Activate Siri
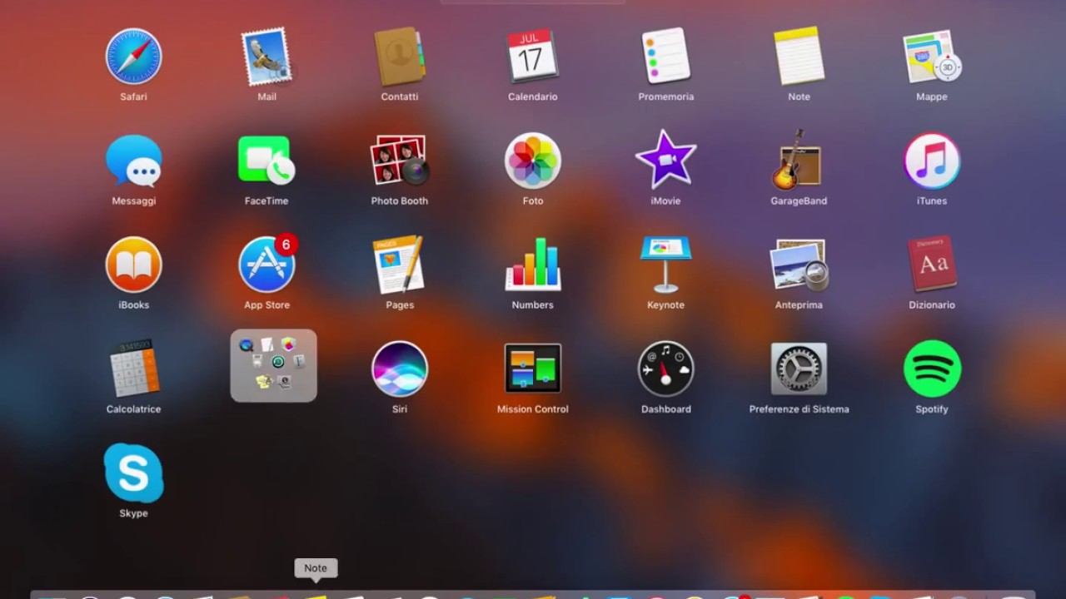Image resolution: width=1066 pixels, height=599 pixels. (400, 369)
